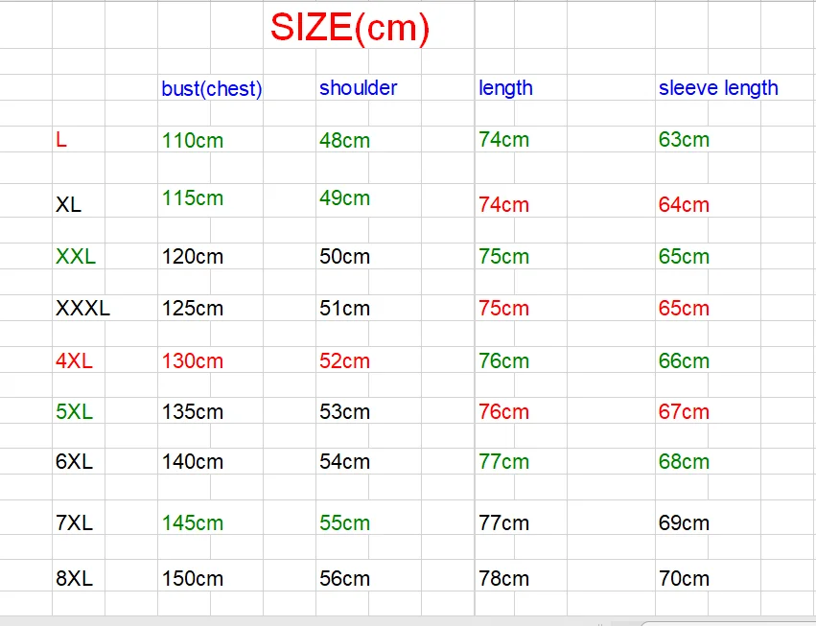Click the shoulder column header
Viewport: 816px width, 626px height.
pos(358,87)
